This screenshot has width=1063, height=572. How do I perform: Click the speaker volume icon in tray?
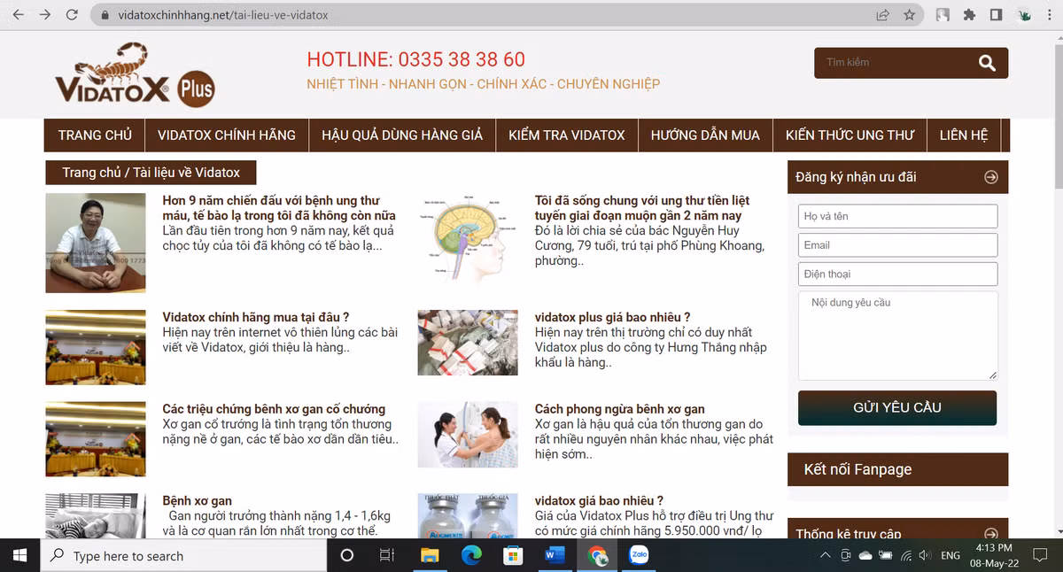coord(923,555)
